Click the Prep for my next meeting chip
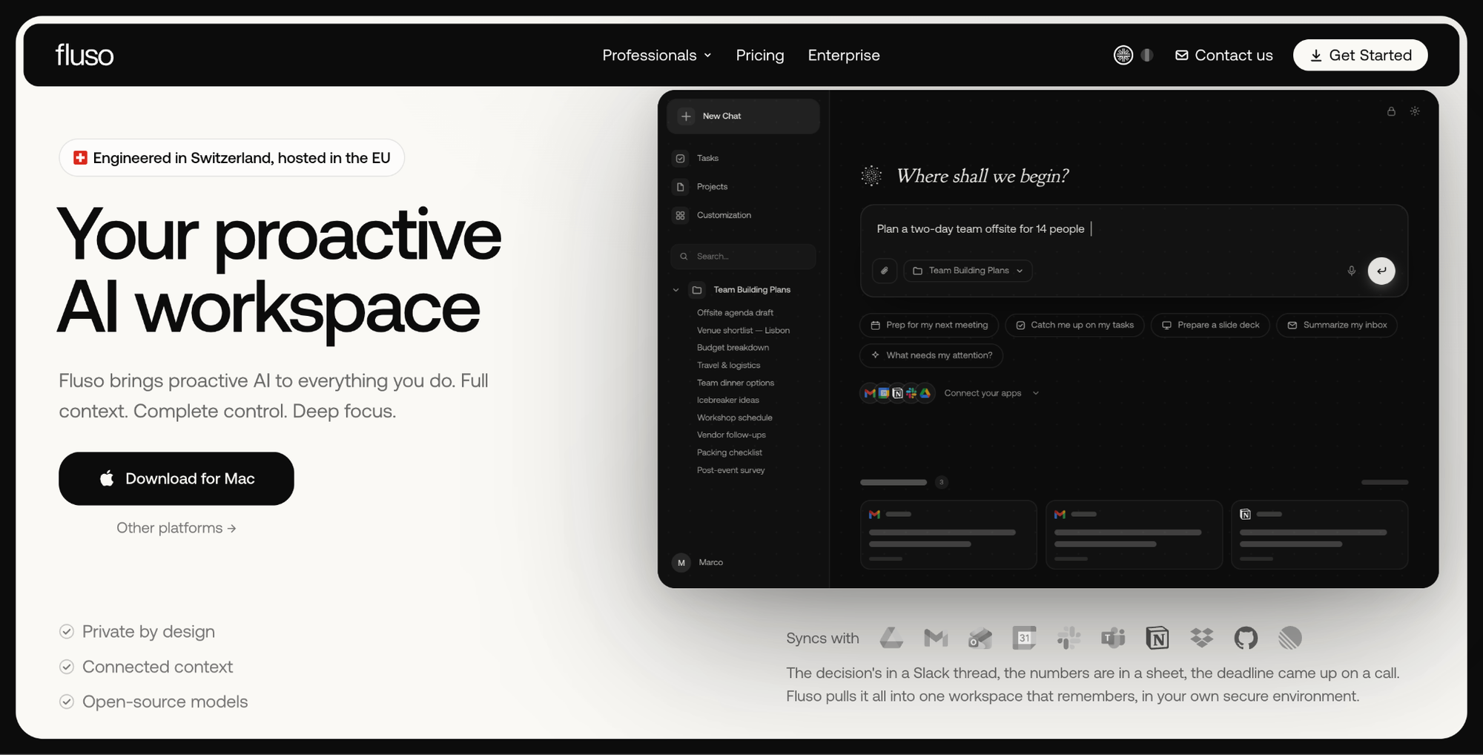The width and height of the screenshot is (1483, 755). (929, 325)
